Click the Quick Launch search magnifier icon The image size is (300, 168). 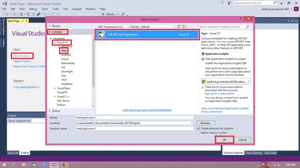(275, 3)
